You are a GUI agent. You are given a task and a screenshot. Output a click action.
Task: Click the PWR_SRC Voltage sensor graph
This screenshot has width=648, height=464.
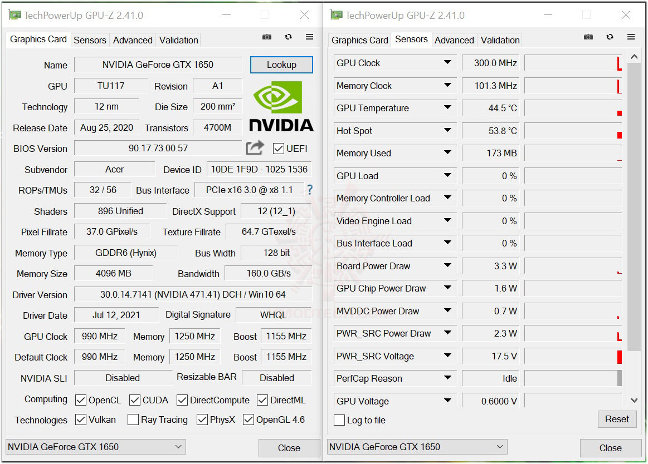click(x=573, y=356)
